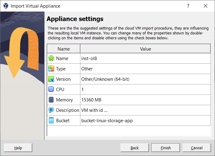The width and height of the screenshot is (215, 156).
Task: Click the Name row label
Action: (x=62, y=58)
